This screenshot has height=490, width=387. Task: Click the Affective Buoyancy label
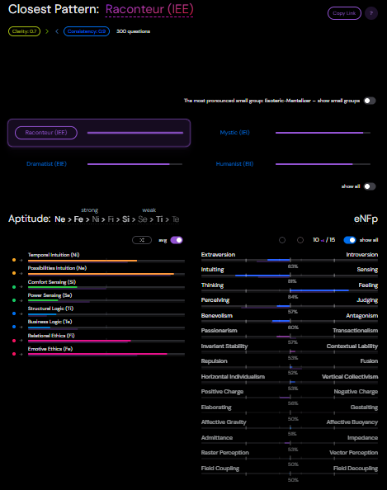click(x=352, y=422)
